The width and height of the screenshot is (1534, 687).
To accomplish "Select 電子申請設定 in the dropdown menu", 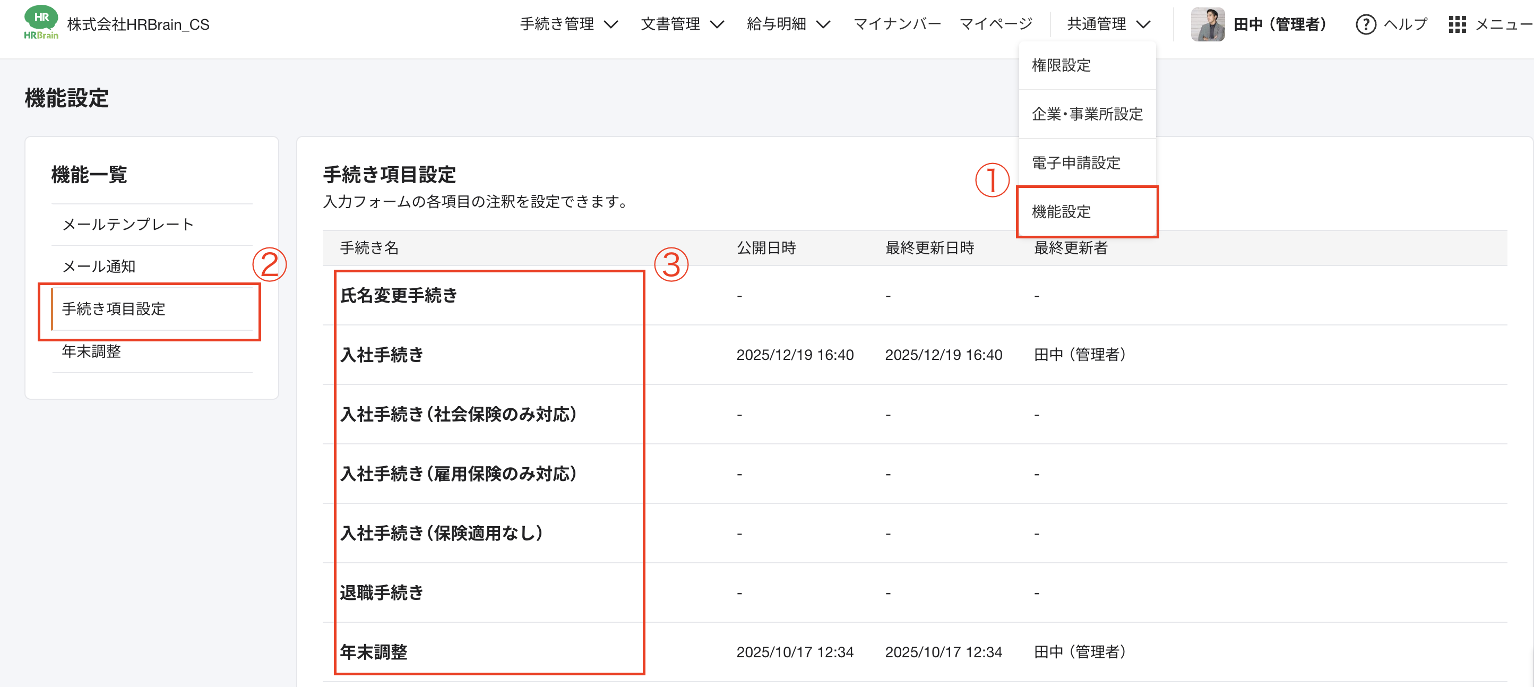I will point(1075,162).
